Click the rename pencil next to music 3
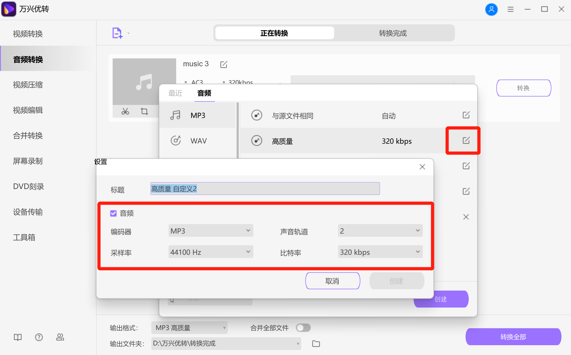The height and width of the screenshot is (355, 571). 224,64
